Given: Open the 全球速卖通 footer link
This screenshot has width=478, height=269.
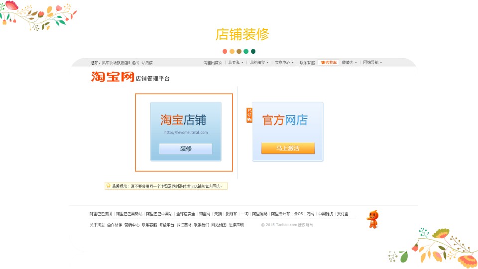Looking at the screenshot, I should tap(186, 214).
